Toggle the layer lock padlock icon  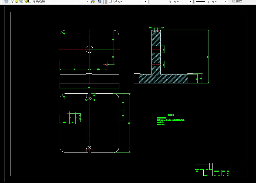[x=26, y=1]
